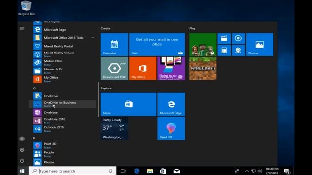The height and width of the screenshot is (175, 312).
Task: Open Mail from the taskbar
Action: (176, 171)
